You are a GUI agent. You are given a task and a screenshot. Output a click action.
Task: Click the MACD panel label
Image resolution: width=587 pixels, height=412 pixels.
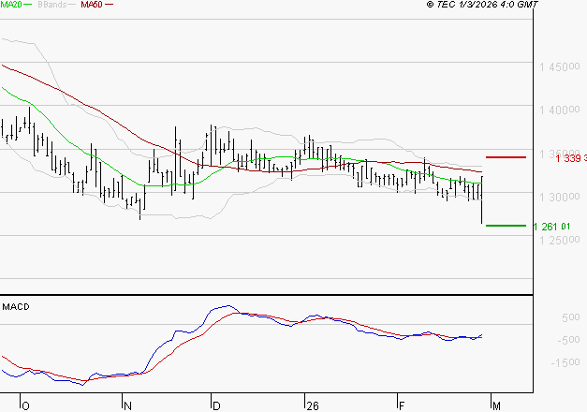point(16,307)
